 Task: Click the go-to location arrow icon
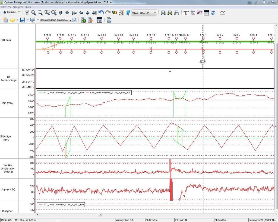pyautogui.click(x=115, y=13)
